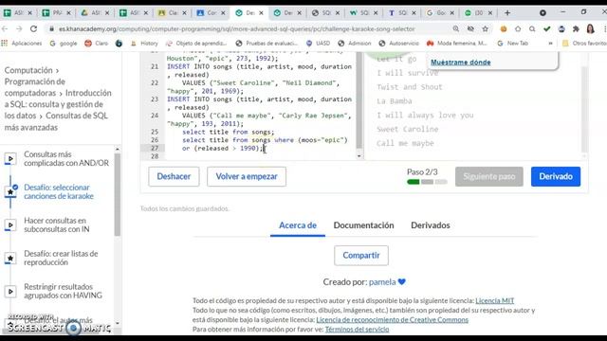Open the google bookmark
This screenshot has width=607, height=341.
click(64, 44)
